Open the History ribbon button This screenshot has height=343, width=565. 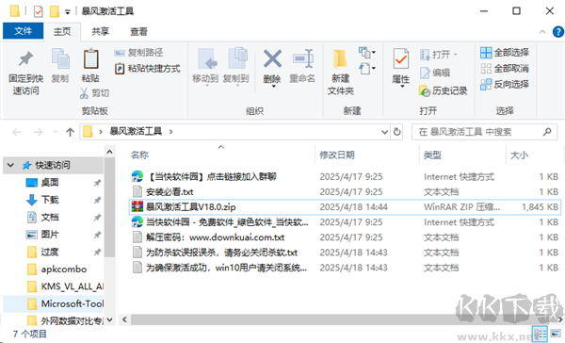tap(444, 91)
